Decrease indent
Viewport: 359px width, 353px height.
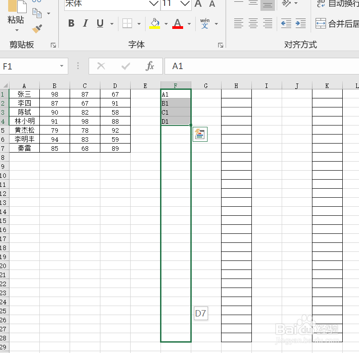pyautogui.click(x=286, y=23)
